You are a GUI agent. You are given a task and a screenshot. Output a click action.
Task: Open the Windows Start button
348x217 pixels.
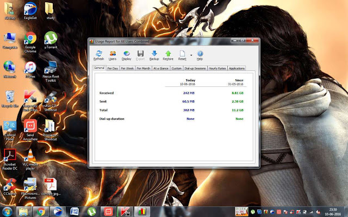7,212
